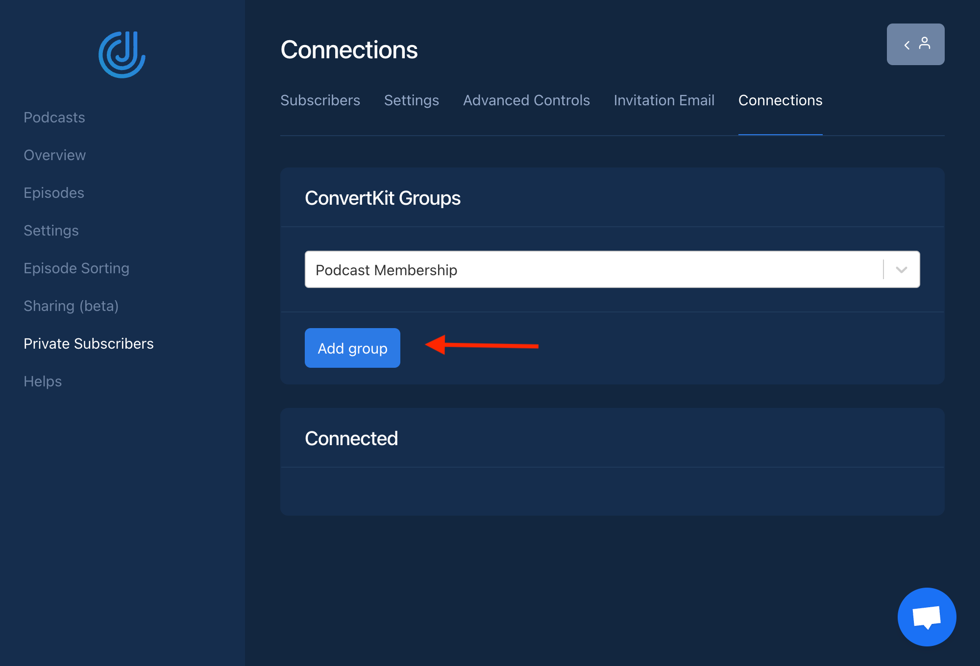Open Overview in the sidebar
This screenshot has width=980, height=666.
coord(55,155)
